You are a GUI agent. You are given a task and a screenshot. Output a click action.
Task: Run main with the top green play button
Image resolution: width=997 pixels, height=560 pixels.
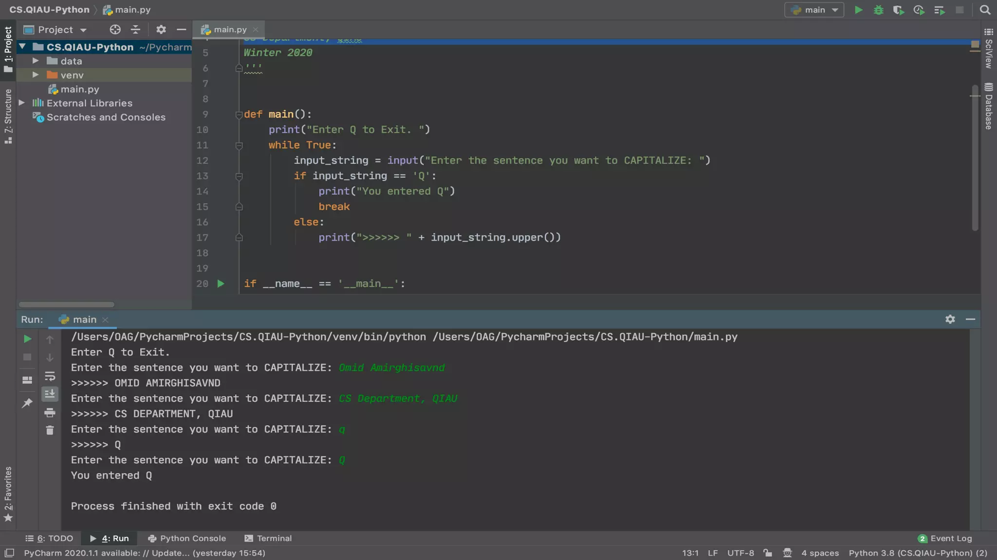tap(858, 10)
